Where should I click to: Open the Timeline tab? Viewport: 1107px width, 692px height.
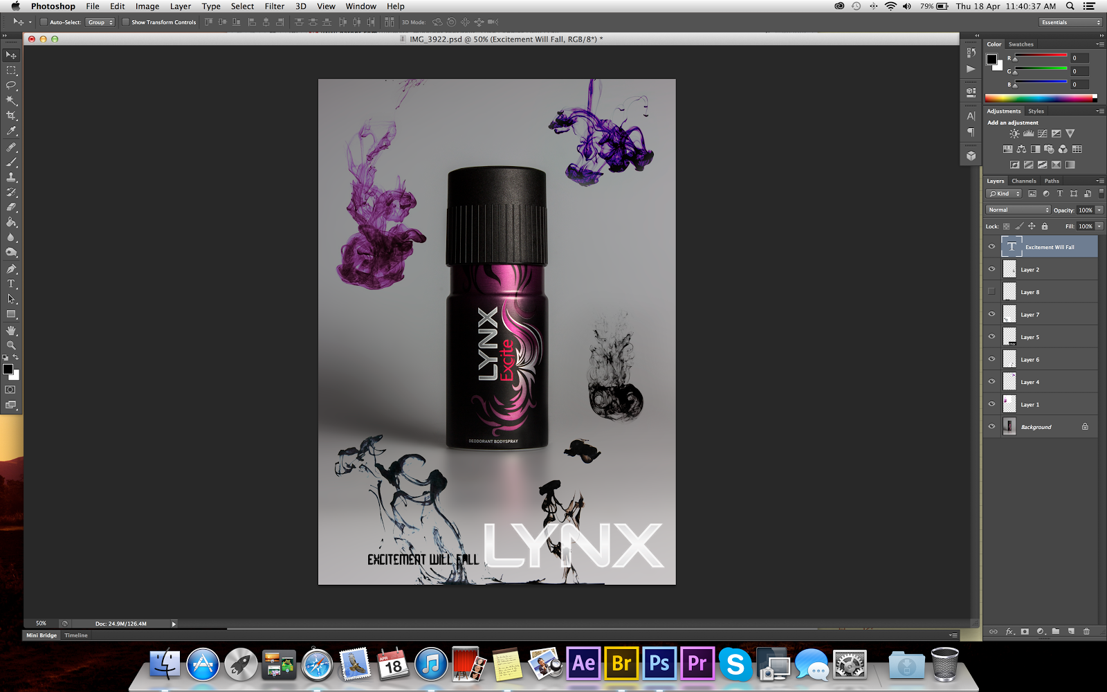pyautogui.click(x=76, y=635)
